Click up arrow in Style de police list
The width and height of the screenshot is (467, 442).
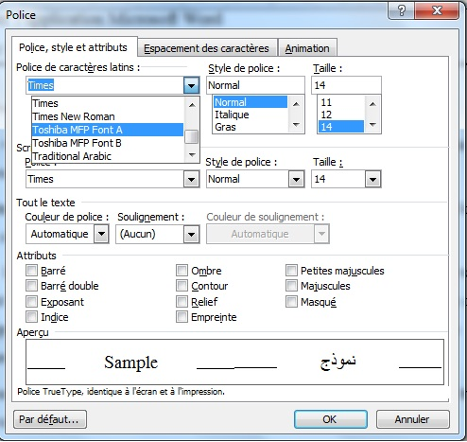(296, 104)
